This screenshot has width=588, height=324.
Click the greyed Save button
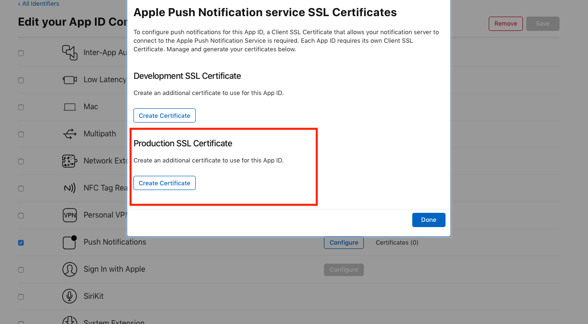(x=543, y=24)
